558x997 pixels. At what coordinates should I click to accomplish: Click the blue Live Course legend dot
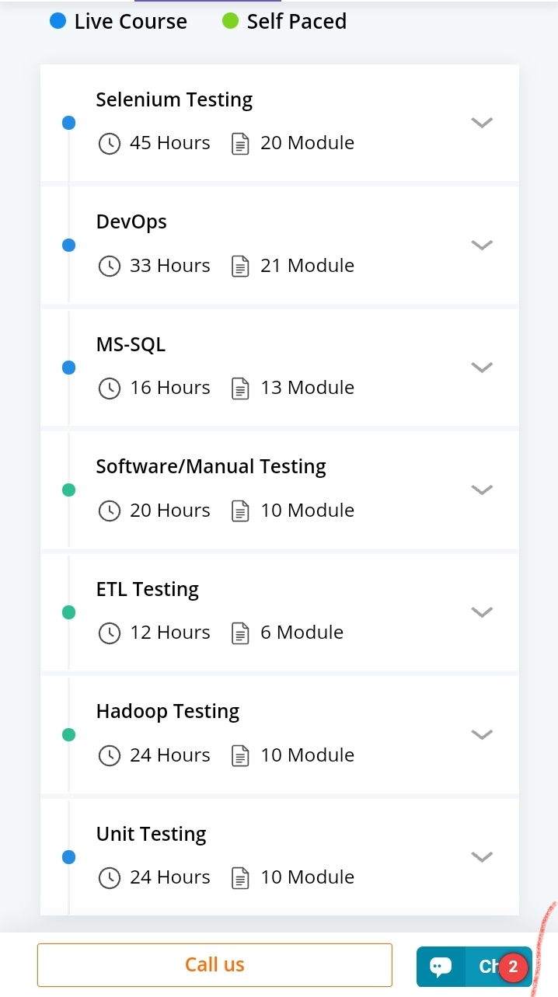[58, 21]
